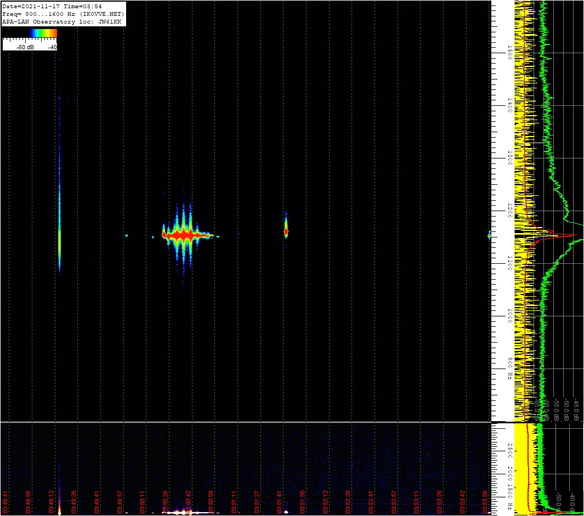
Task: Click the 03:53:26 time stamp
Action: pyautogui.click(x=439, y=502)
